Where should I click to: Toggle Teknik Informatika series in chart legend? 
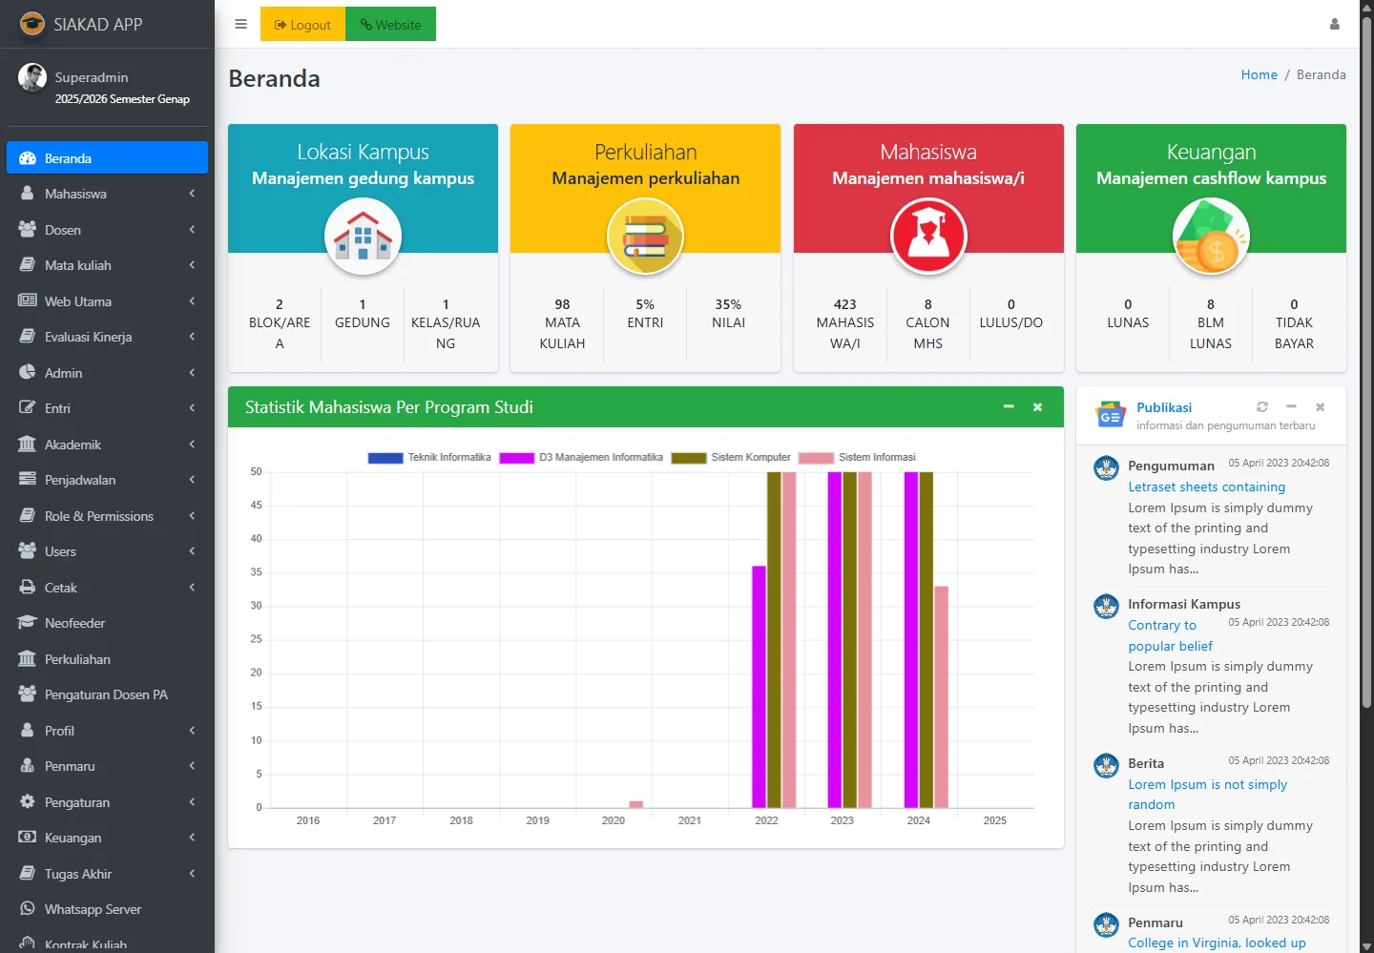(x=429, y=458)
